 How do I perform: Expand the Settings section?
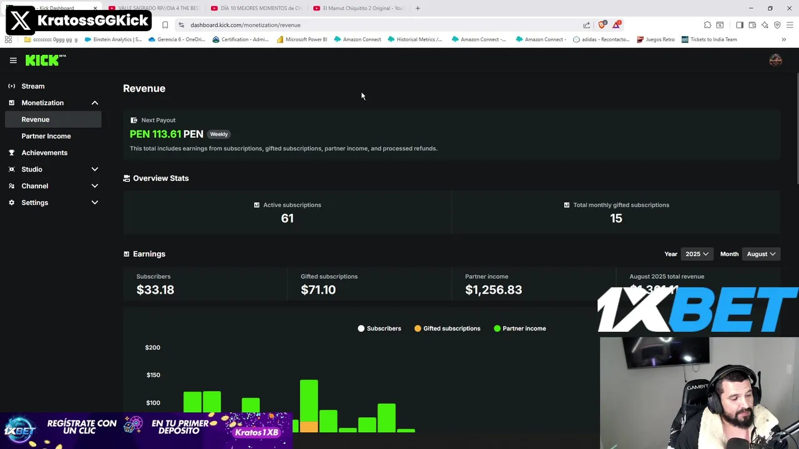pyautogui.click(x=95, y=203)
